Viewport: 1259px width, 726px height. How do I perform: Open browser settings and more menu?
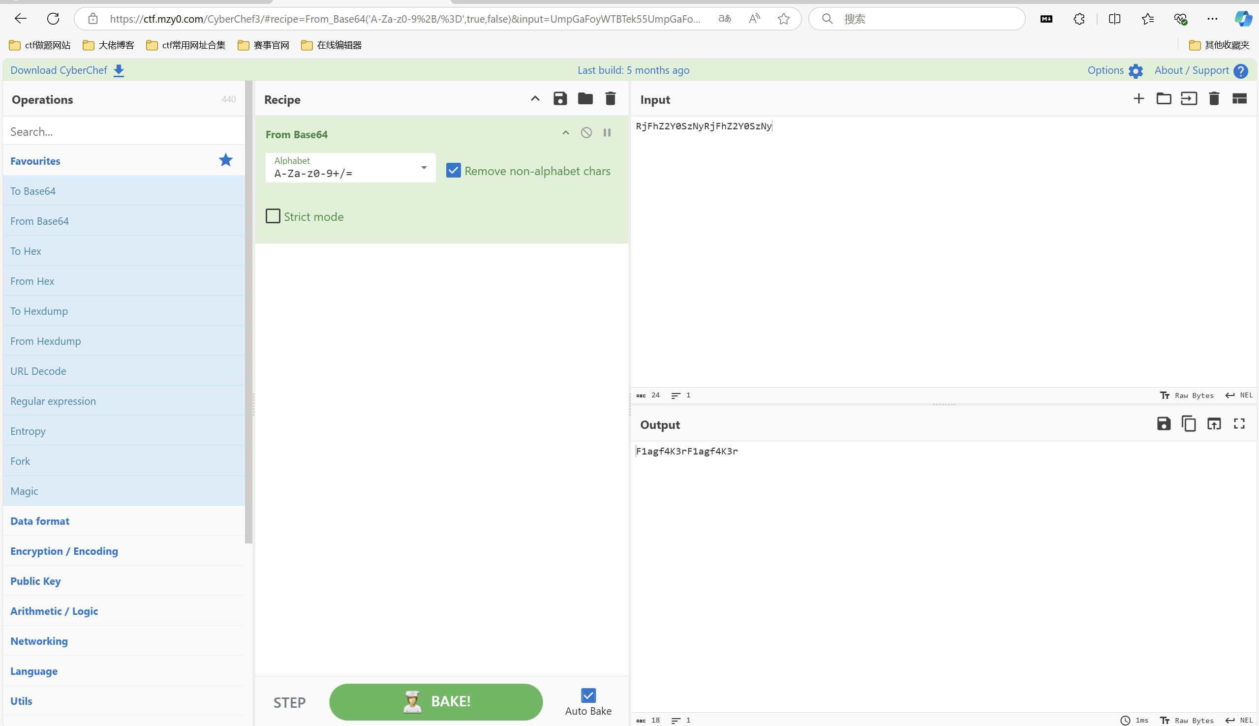1213,19
